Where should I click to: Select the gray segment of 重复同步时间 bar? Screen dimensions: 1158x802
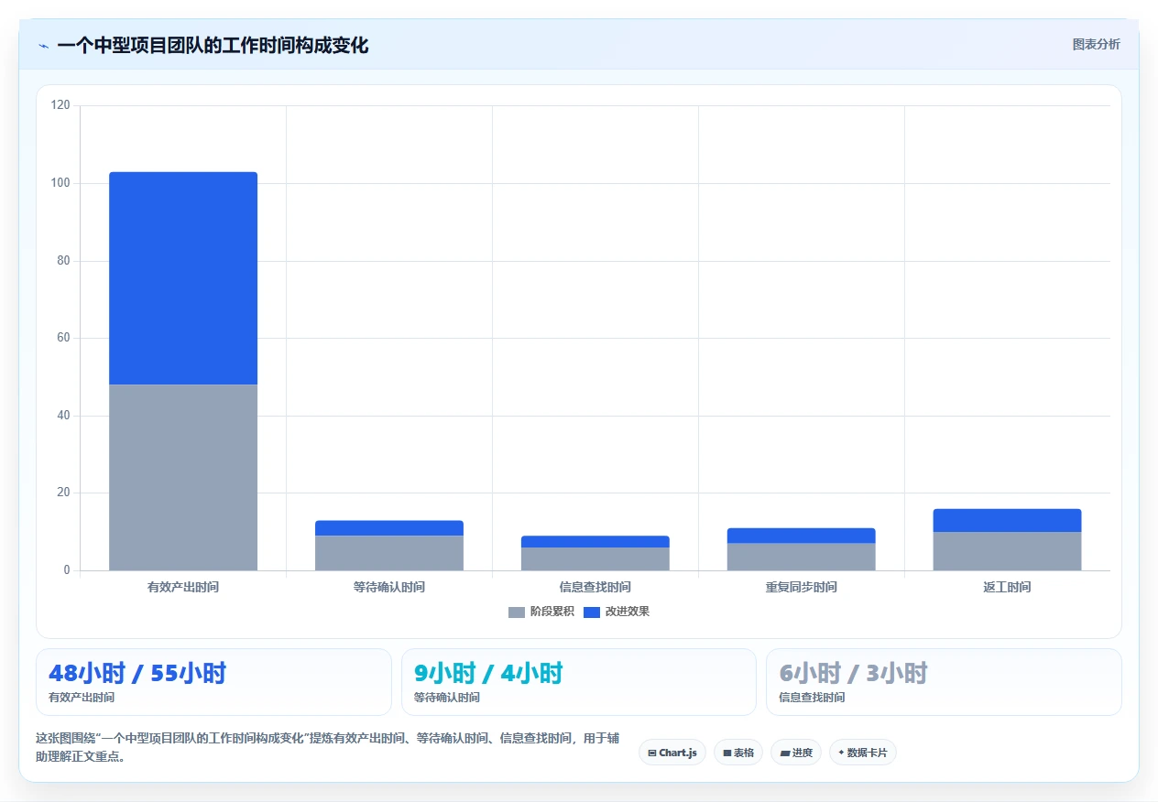click(802, 557)
